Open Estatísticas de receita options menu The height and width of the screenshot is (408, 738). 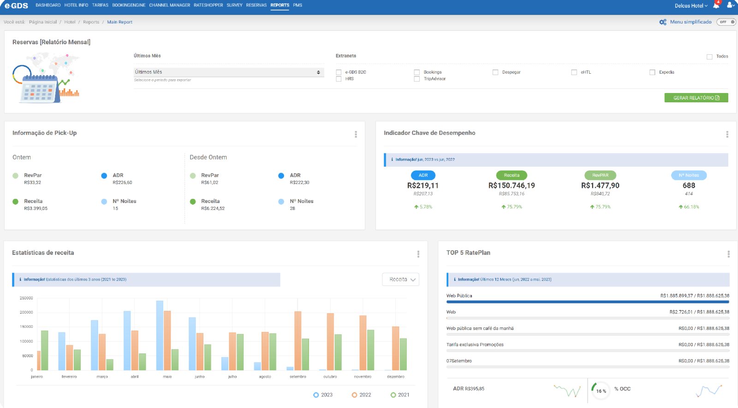pyautogui.click(x=418, y=254)
